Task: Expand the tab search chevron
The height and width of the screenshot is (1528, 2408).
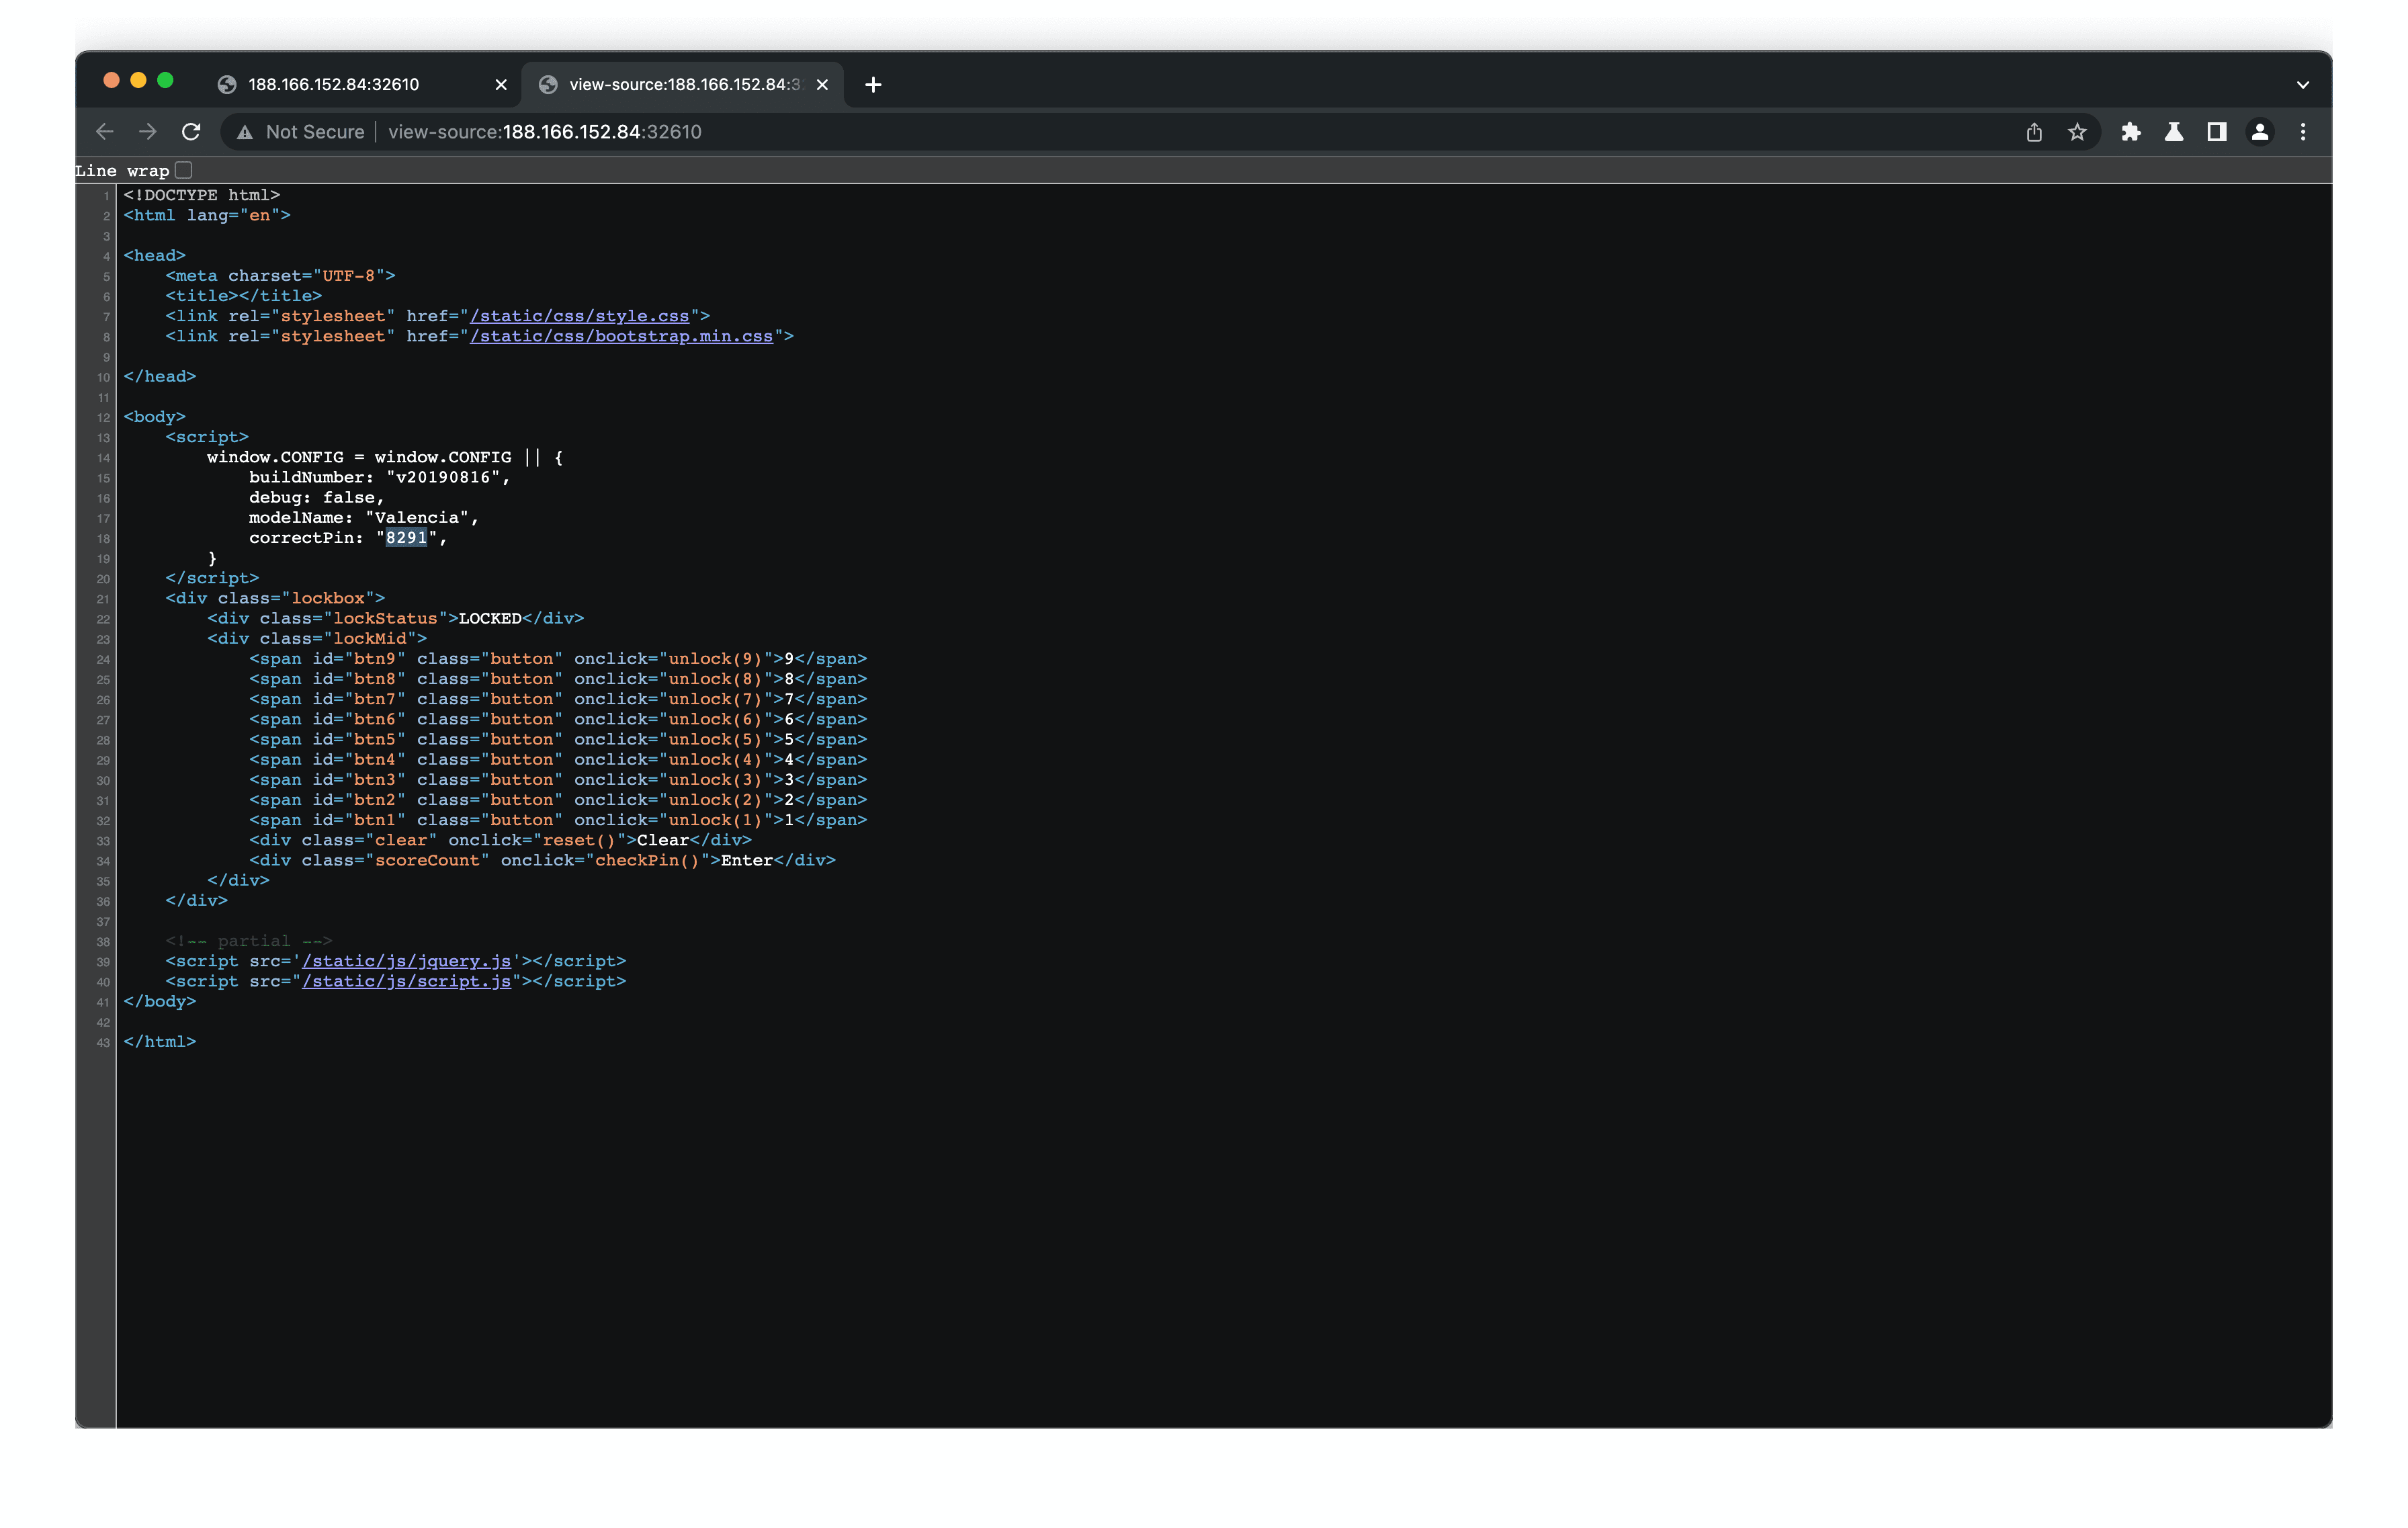Action: [2303, 85]
